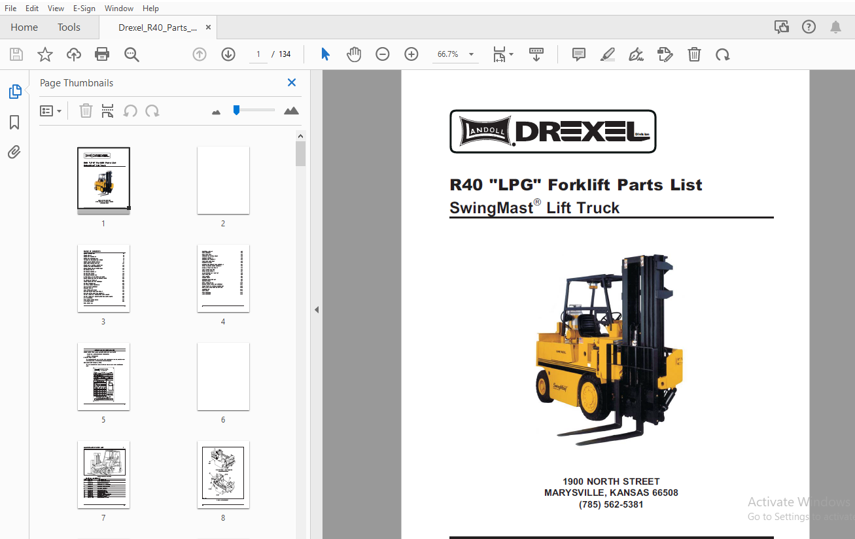Click scrolling mode keyboard icon
The width and height of the screenshot is (855, 539).
pos(536,54)
